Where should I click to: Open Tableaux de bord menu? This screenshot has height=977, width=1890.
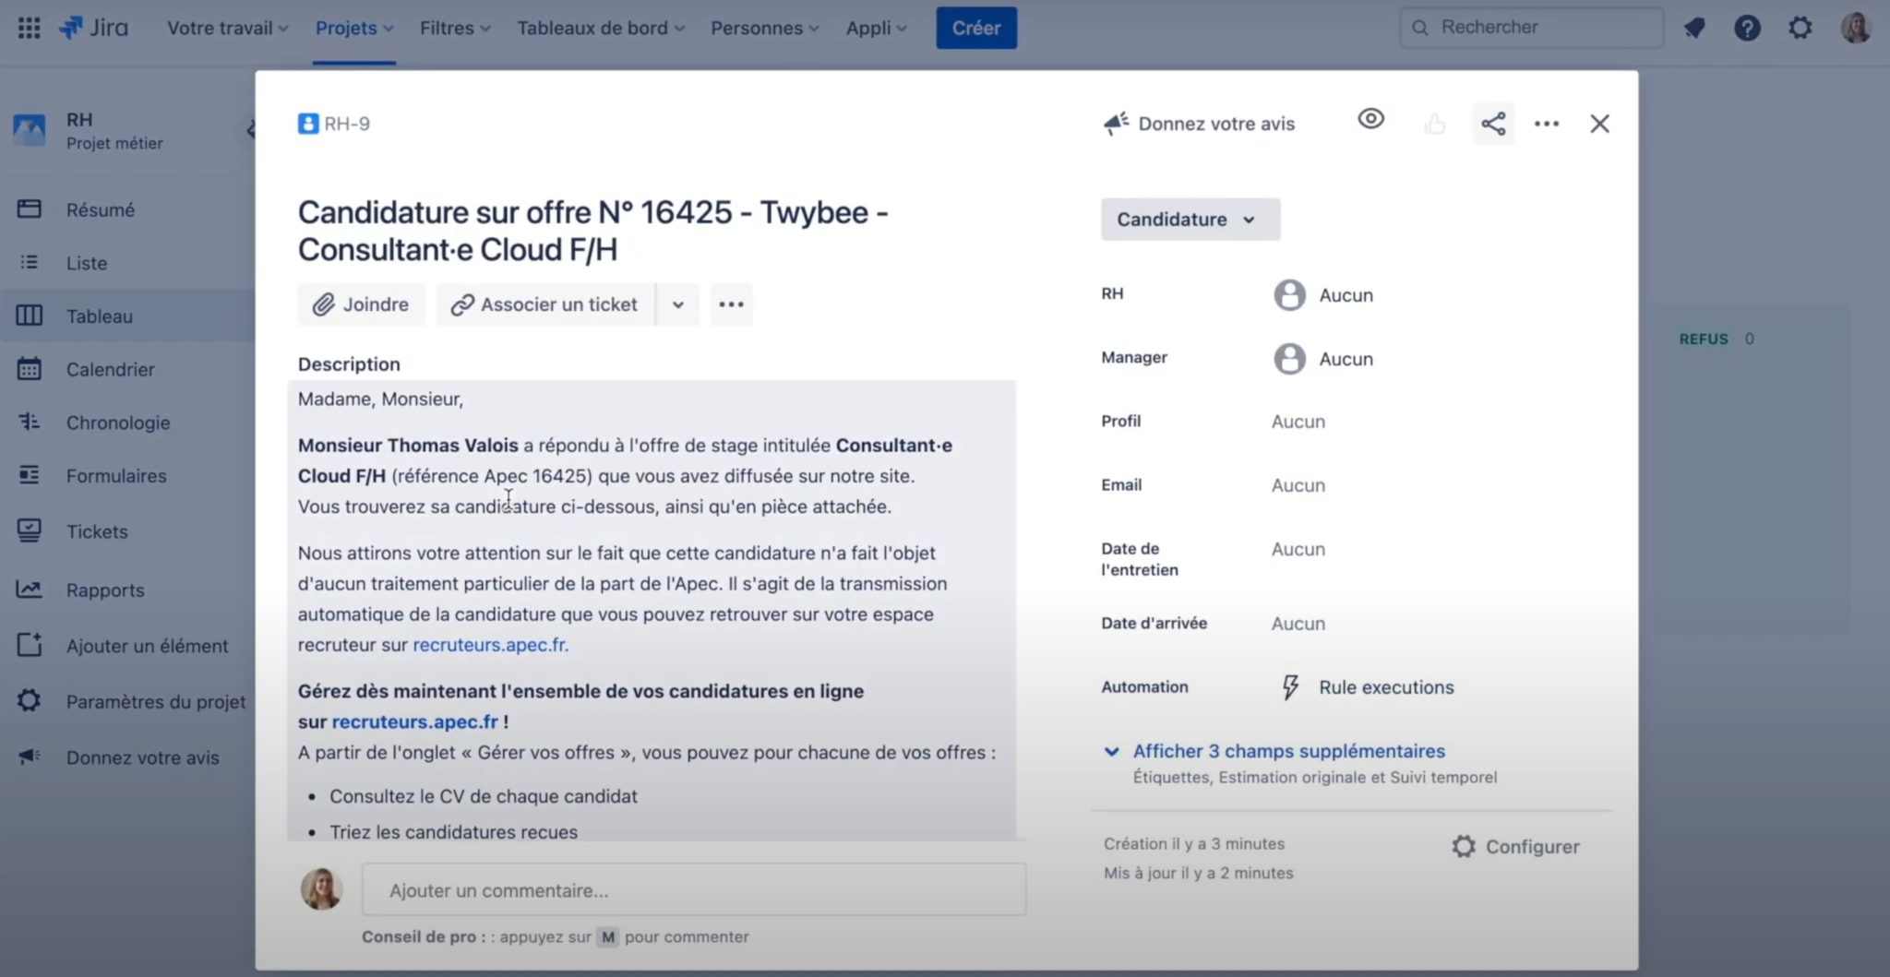601,28
